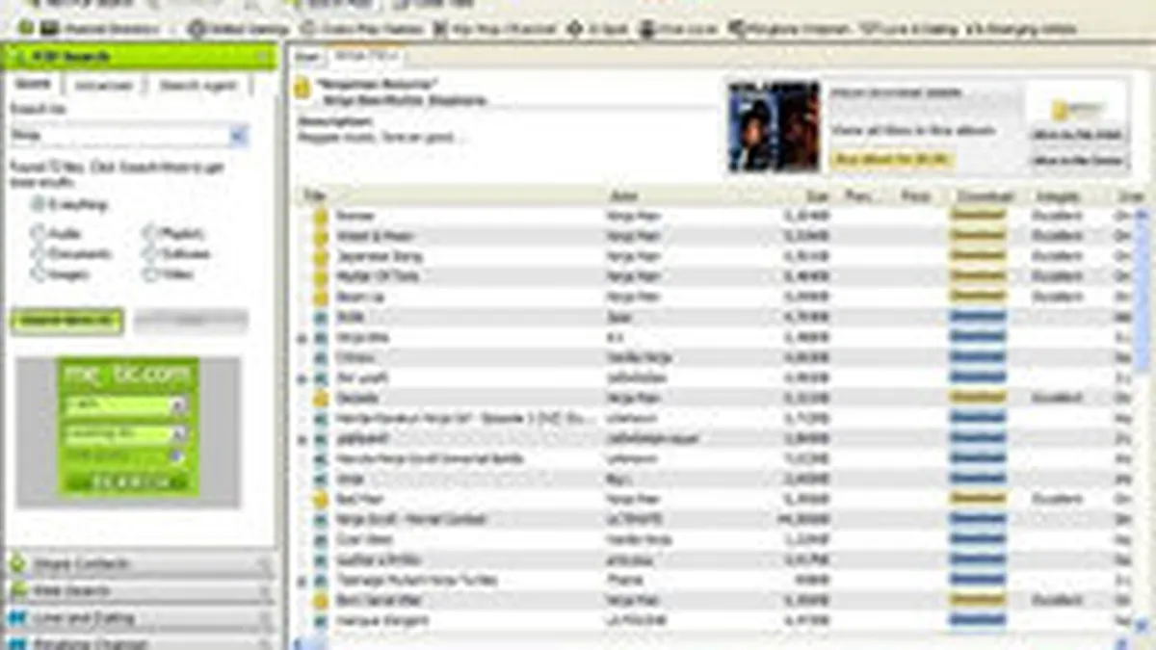Click the file icon of Teenage Mutant Ninja Turtles
Viewport: 1156px width, 650px height.
321,581
